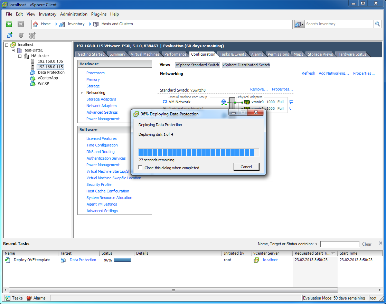Open vSwitch0 Properties link
The height and width of the screenshot is (304, 386).
(x=282, y=89)
